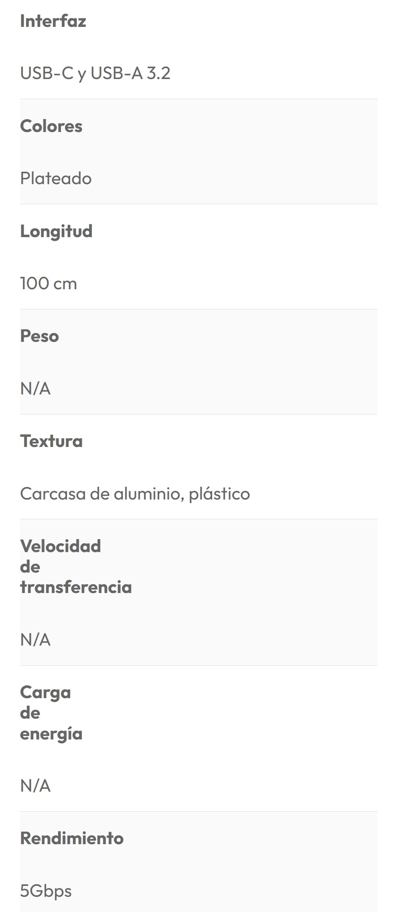Click N/A under Carga de energía

pyautogui.click(x=35, y=786)
